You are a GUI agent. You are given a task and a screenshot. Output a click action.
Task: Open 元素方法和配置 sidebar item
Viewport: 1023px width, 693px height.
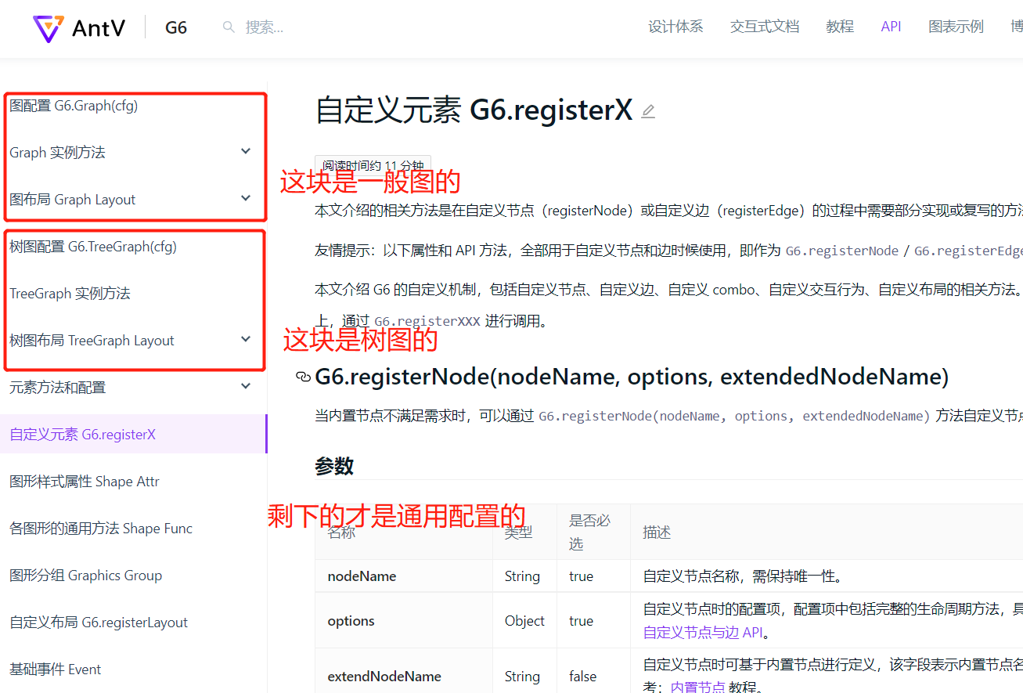coord(57,388)
